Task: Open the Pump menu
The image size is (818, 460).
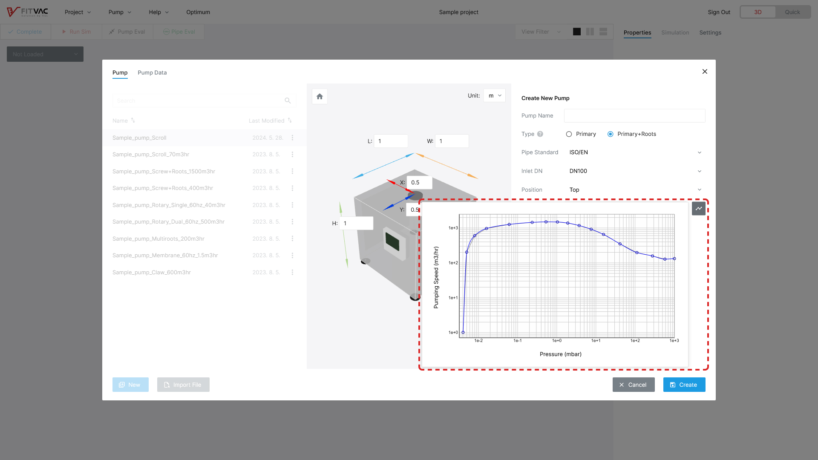Action: click(120, 12)
